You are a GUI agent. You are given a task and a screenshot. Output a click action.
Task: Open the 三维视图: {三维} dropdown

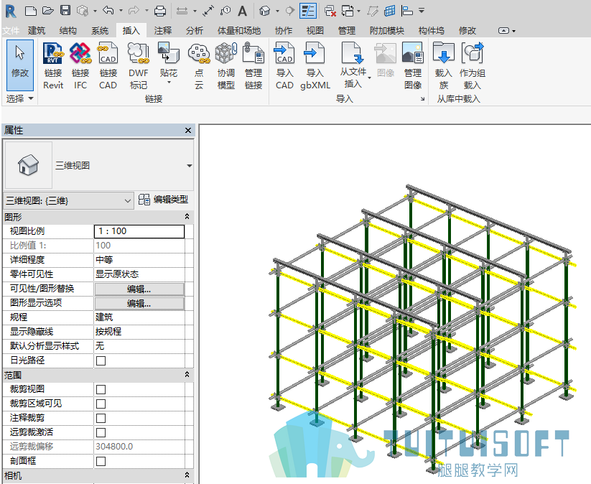[x=68, y=201]
